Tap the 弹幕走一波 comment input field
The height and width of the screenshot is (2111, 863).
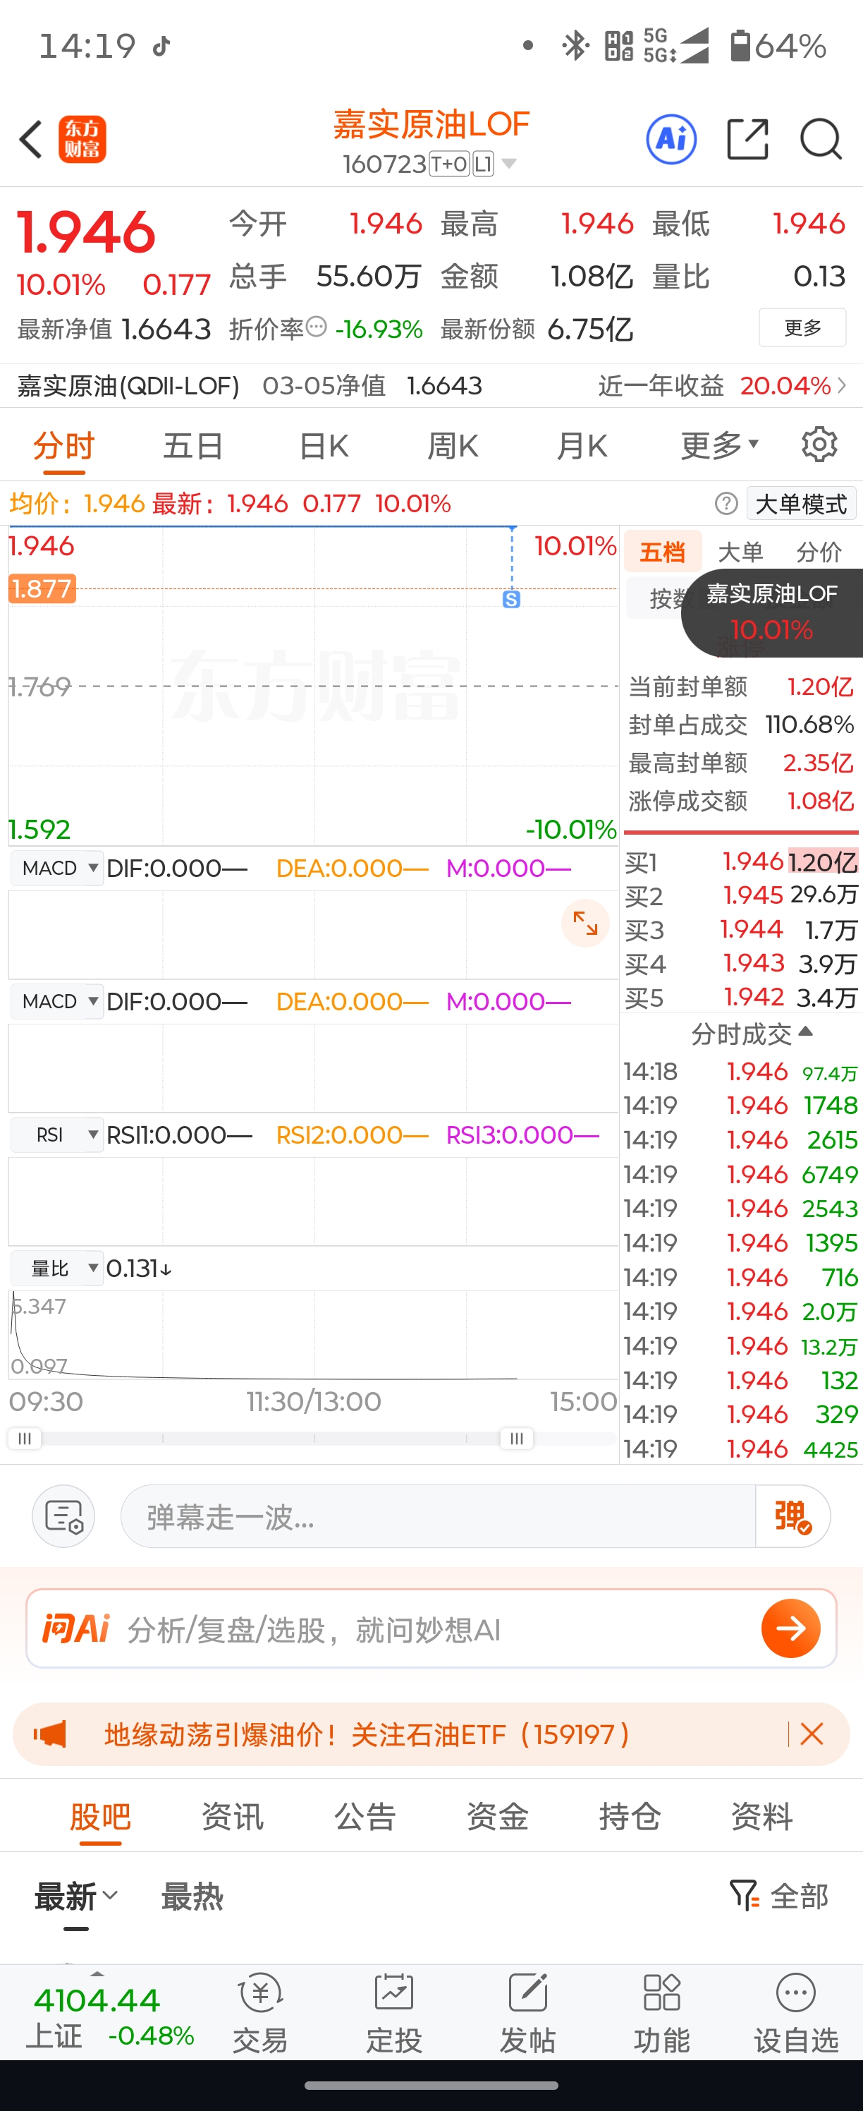438,1516
